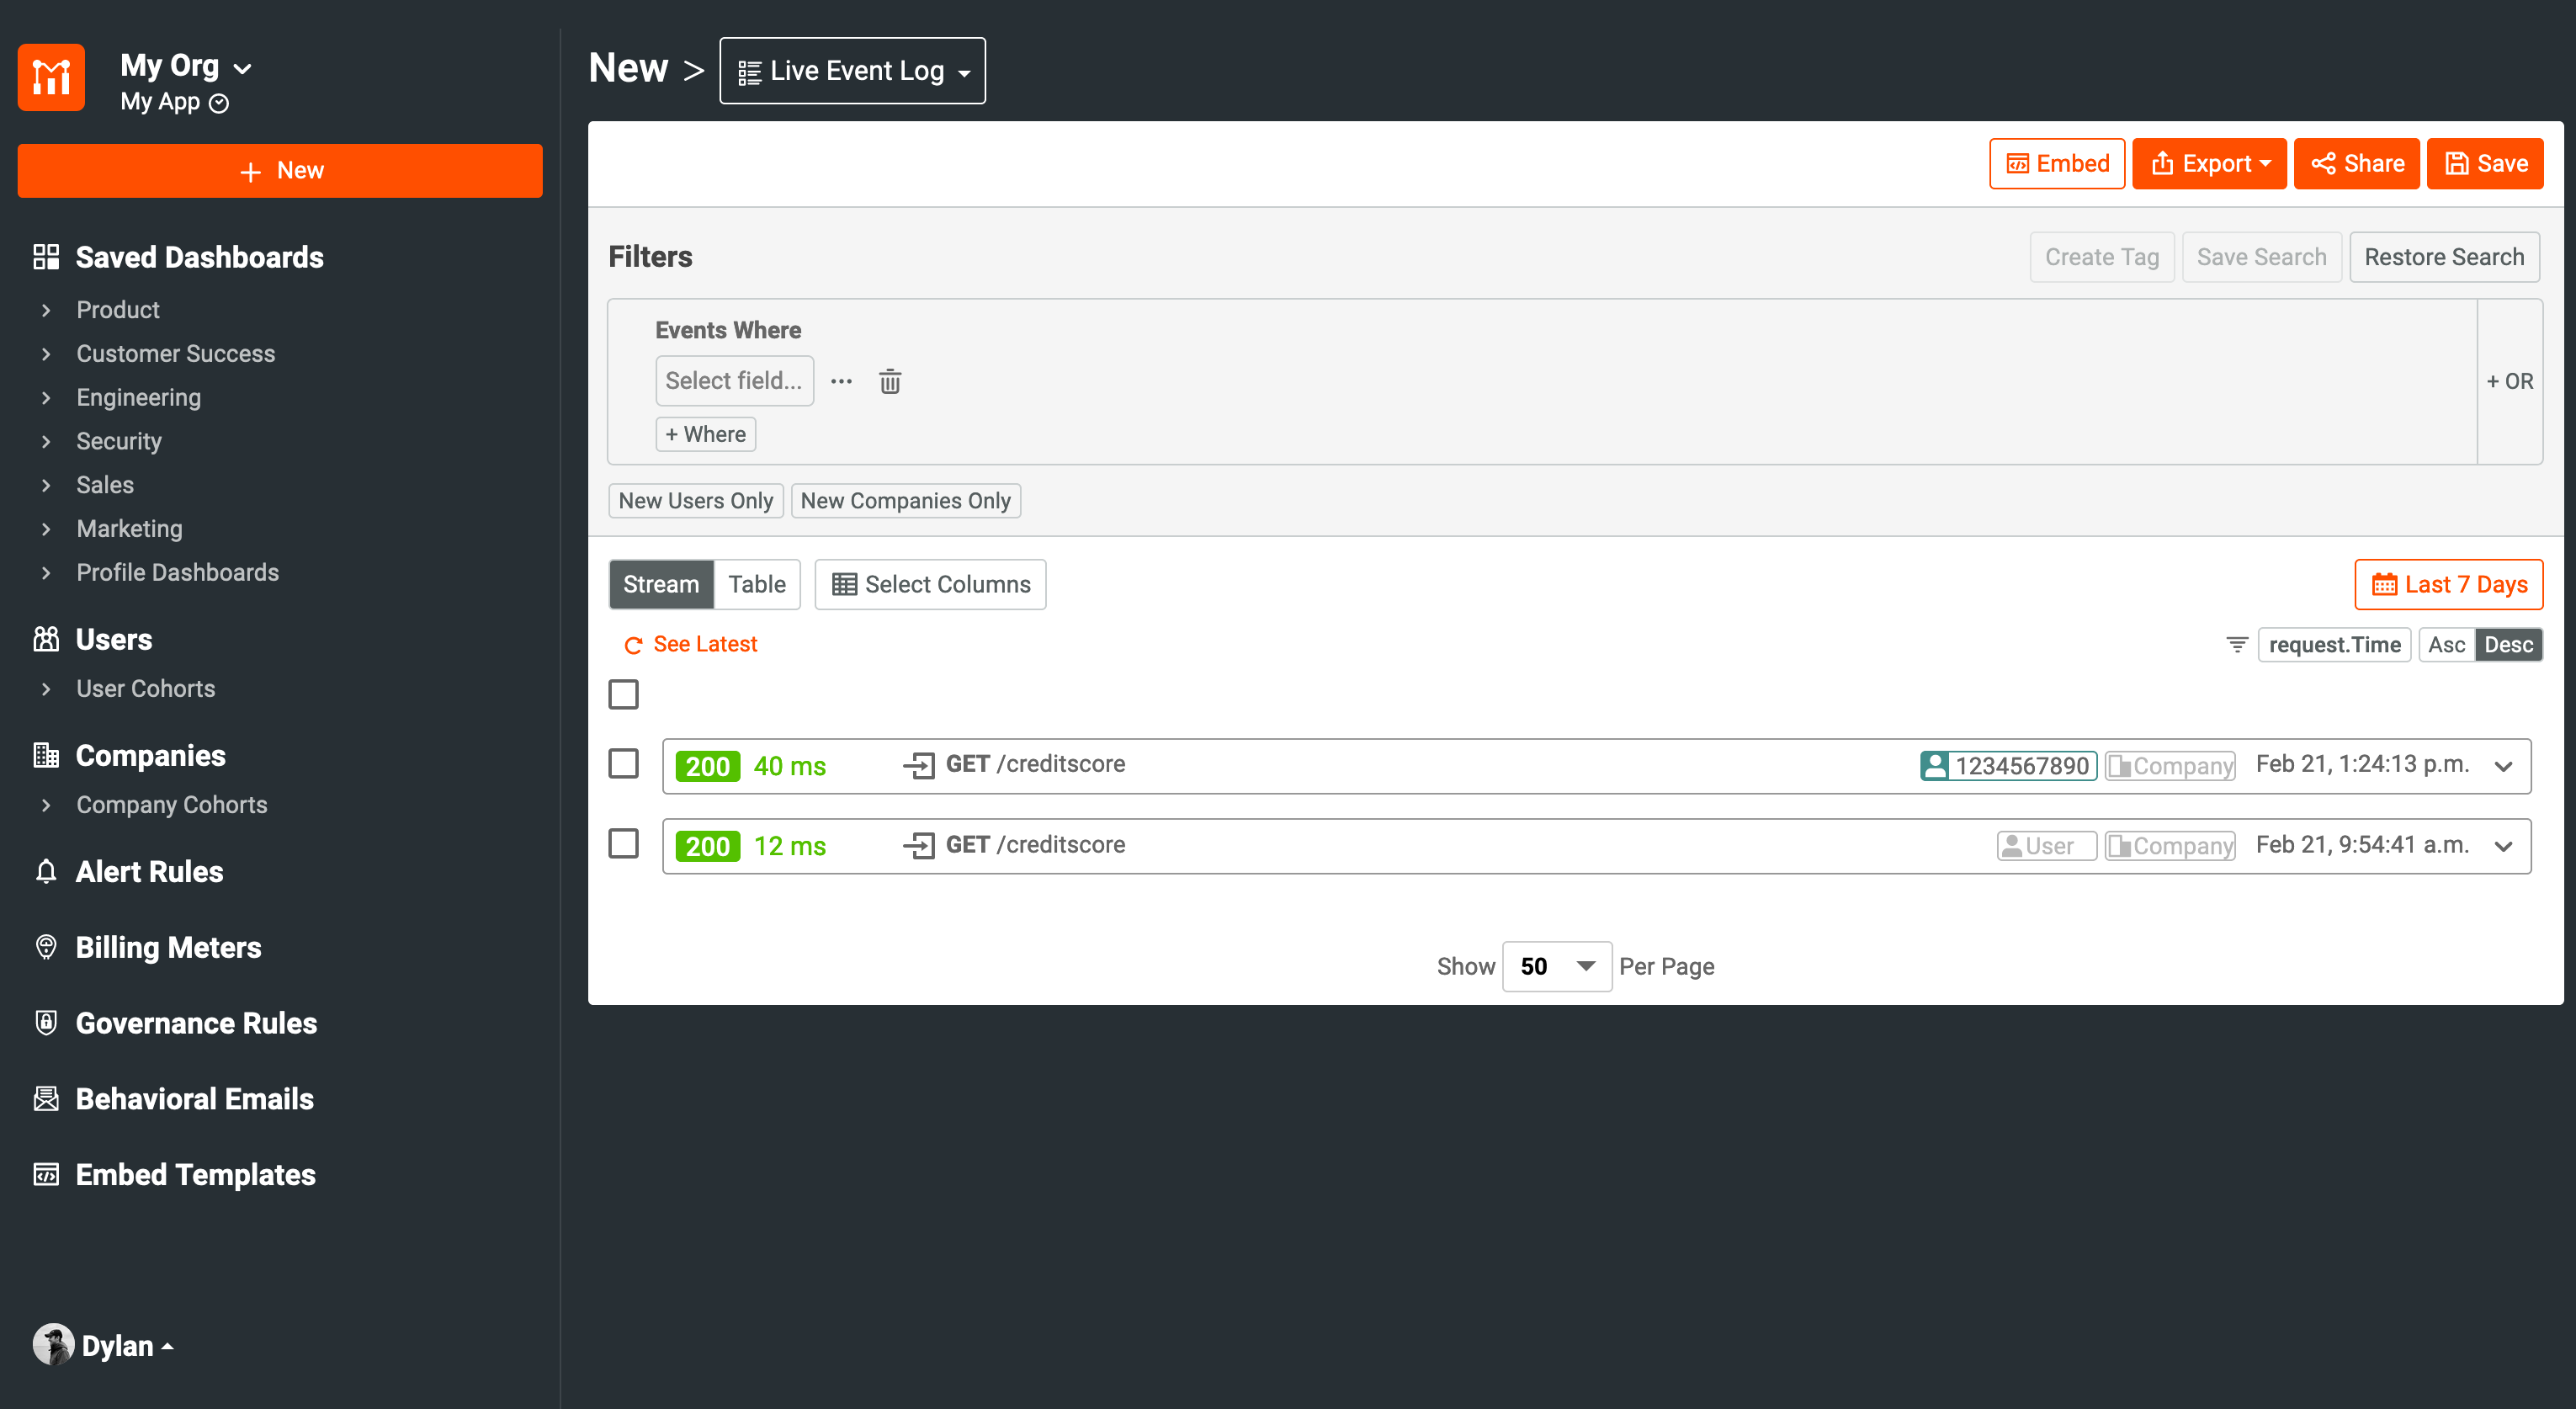Image resolution: width=2576 pixels, height=1409 pixels.
Task: Open the Show 50 per page dropdown
Action: (x=1556, y=966)
